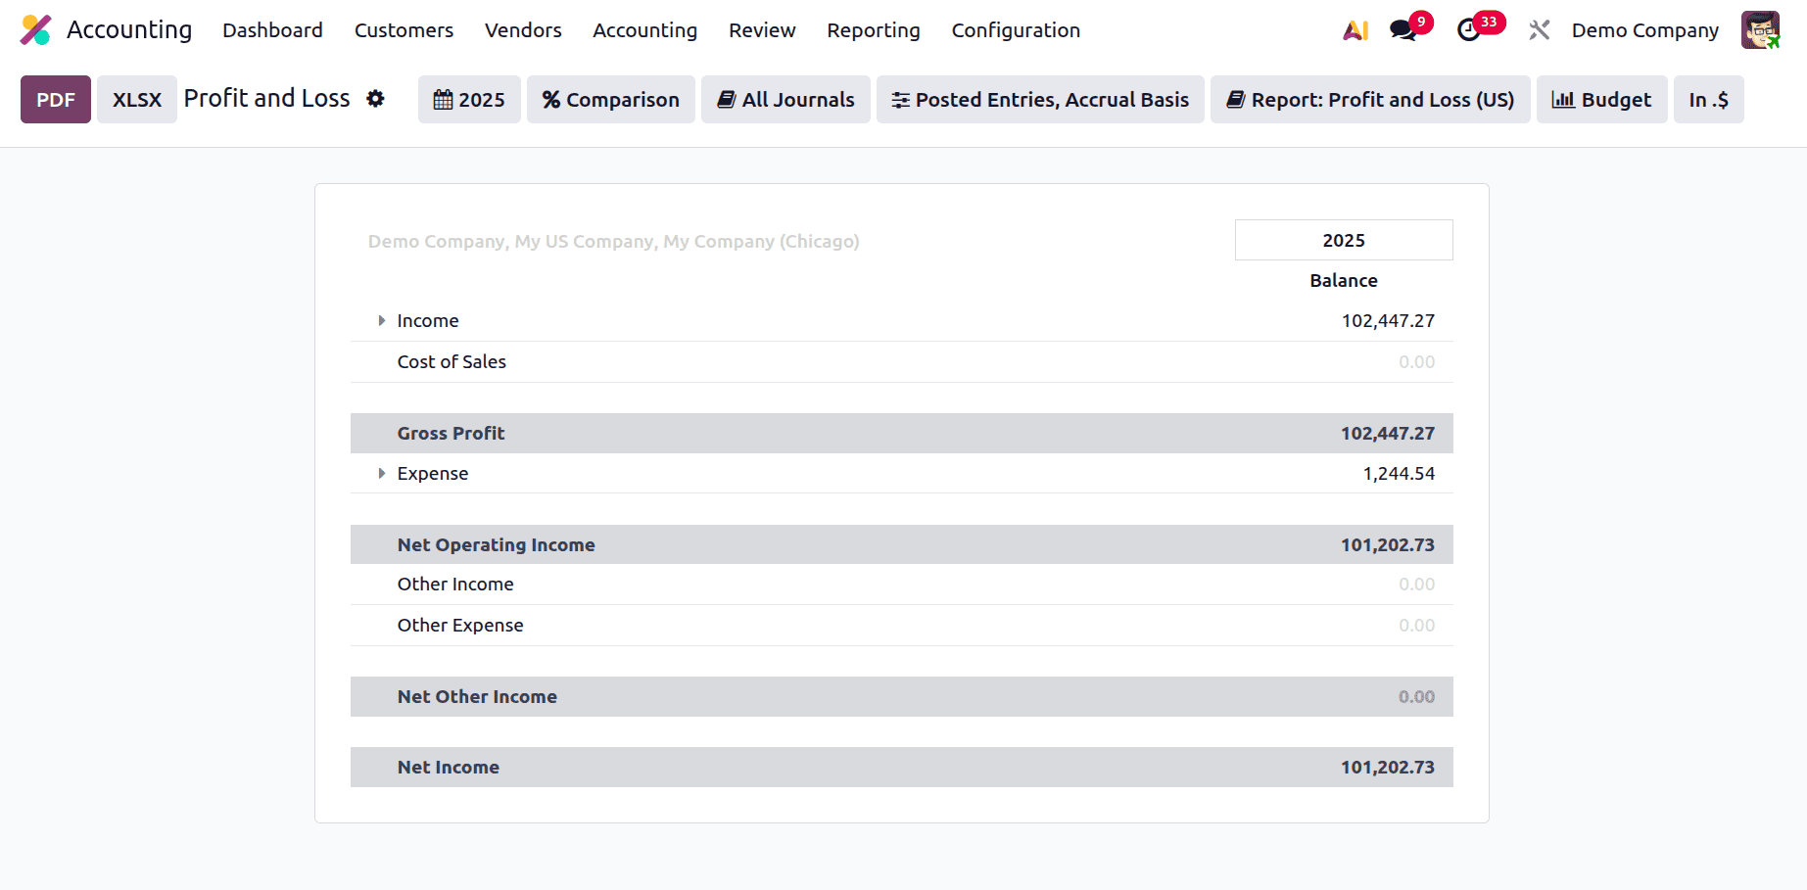
Task: Open the Customers menu
Action: tap(404, 30)
